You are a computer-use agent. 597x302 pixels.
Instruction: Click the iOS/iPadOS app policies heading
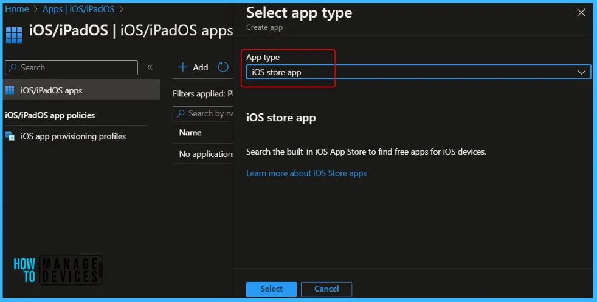pos(50,115)
